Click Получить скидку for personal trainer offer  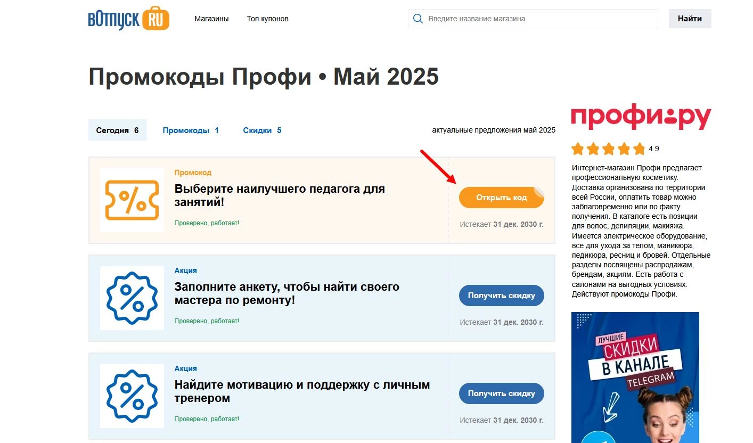(x=501, y=393)
